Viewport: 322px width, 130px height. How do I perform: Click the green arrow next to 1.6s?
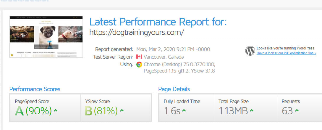click(184, 111)
